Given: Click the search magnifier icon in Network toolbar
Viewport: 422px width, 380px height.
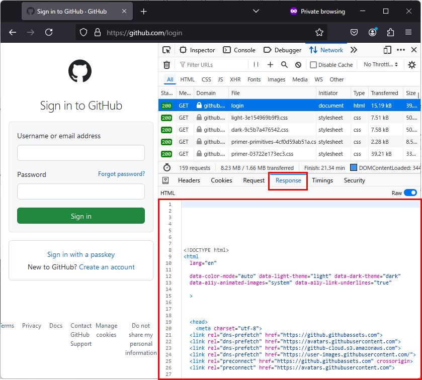Looking at the screenshot, I should 284,65.
